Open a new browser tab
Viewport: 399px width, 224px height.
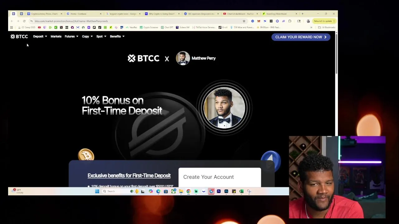click(x=302, y=14)
